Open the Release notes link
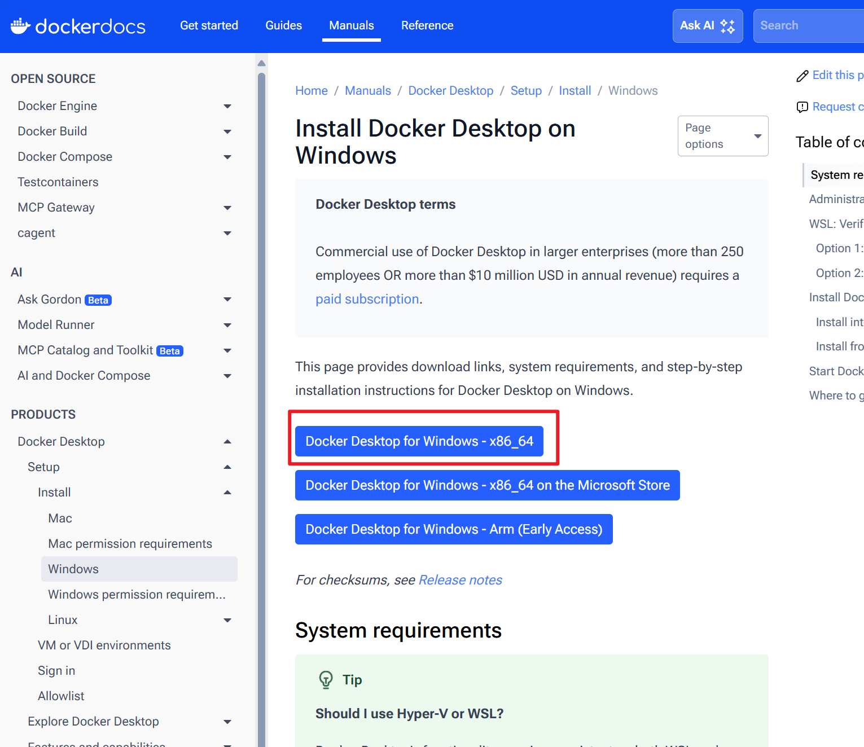 pyautogui.click(x=460, y=579)
